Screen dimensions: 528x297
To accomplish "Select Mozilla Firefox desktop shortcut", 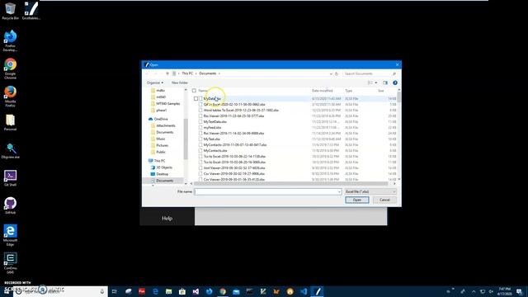I will [10, 96].
